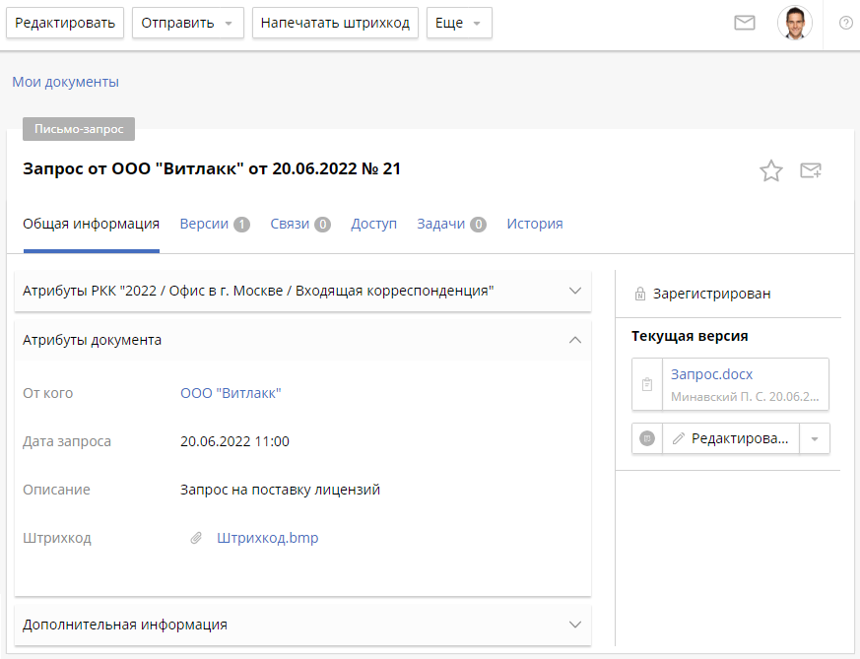Star the document as favorite
The height and width of the screenshot is (659, 860).
tap(770, 170)
